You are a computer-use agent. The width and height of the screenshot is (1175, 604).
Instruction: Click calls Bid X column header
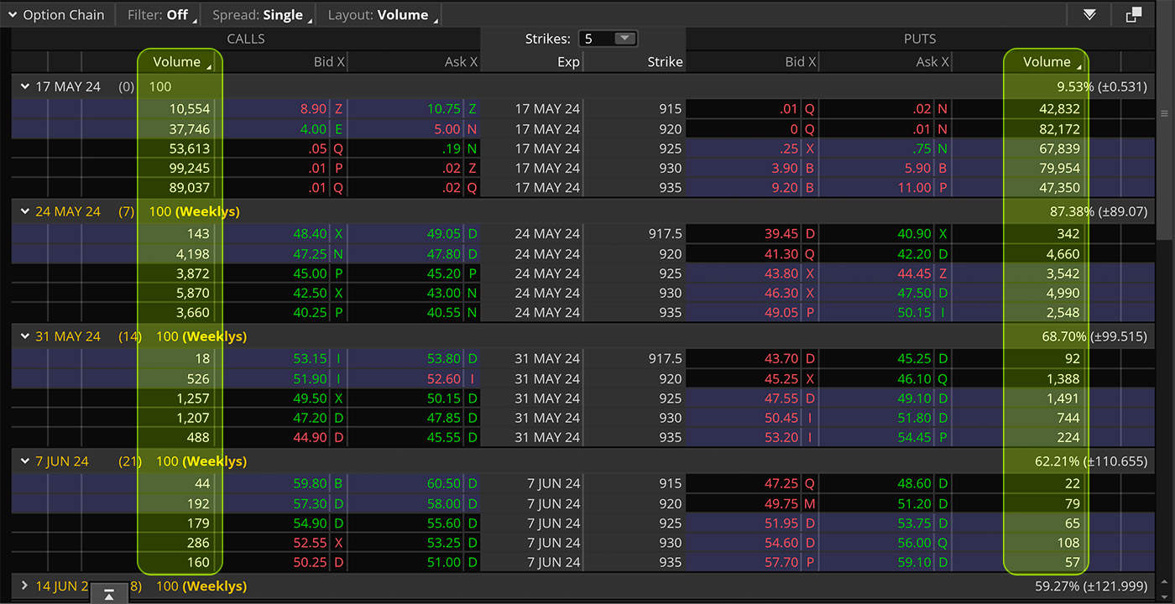pos(329,62)
